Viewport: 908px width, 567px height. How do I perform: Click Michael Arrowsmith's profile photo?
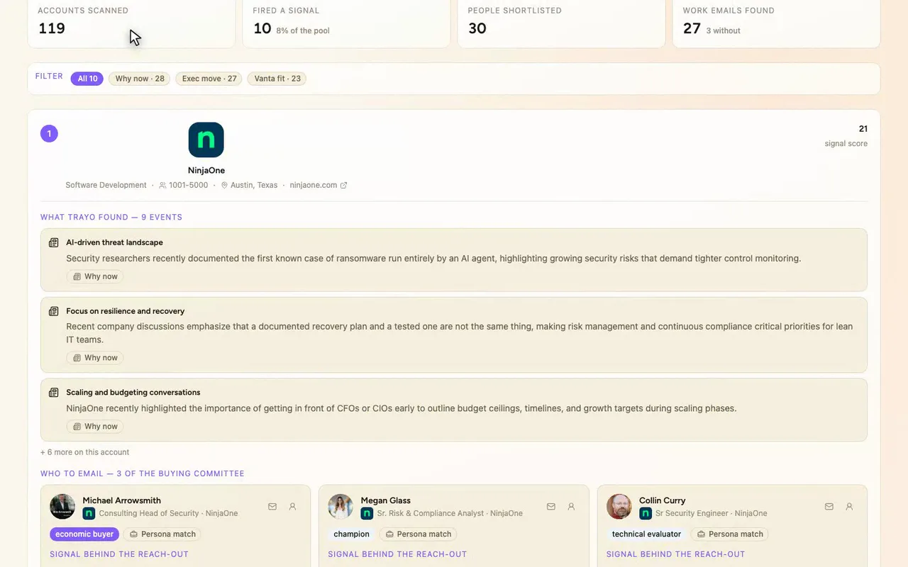(62, 507)
